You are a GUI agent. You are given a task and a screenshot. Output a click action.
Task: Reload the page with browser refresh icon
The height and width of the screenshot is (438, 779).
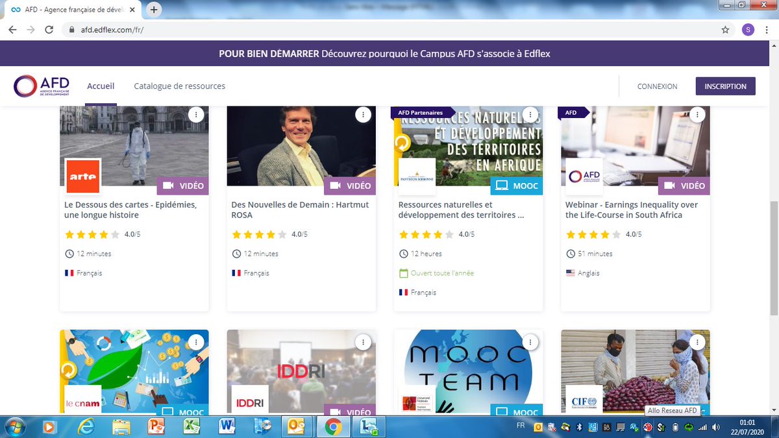click(x=49, y=30)
